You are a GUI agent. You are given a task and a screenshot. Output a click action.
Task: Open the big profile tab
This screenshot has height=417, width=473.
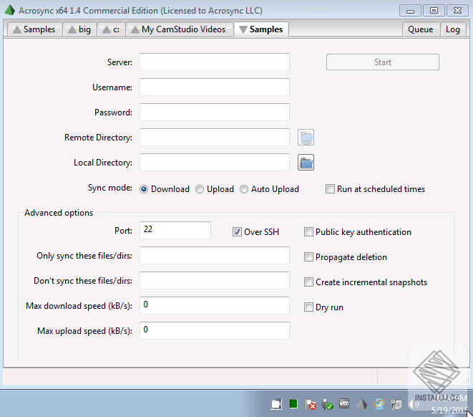(x=80, y=29)
